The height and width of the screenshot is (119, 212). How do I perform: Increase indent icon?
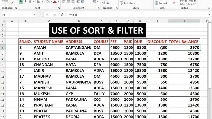click(82, 2)
